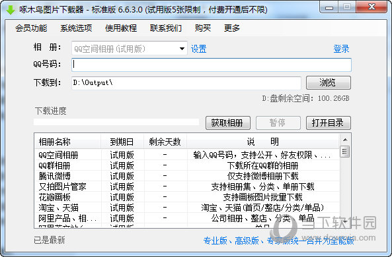The image size is (392, 257).
Task: Click the 剩余天数 column header
Action: click(165, 142)
